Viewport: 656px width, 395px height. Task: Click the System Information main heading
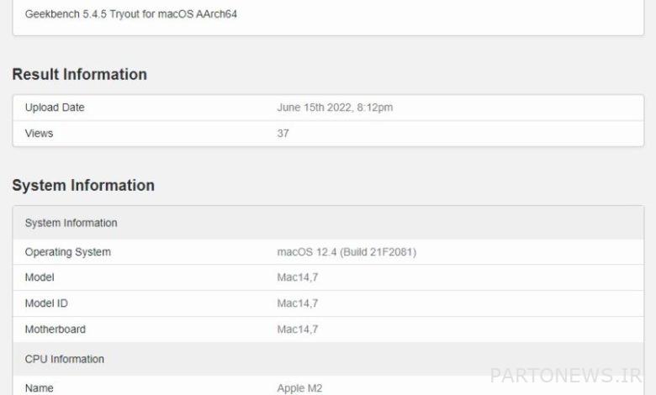(x=83, y=185)
